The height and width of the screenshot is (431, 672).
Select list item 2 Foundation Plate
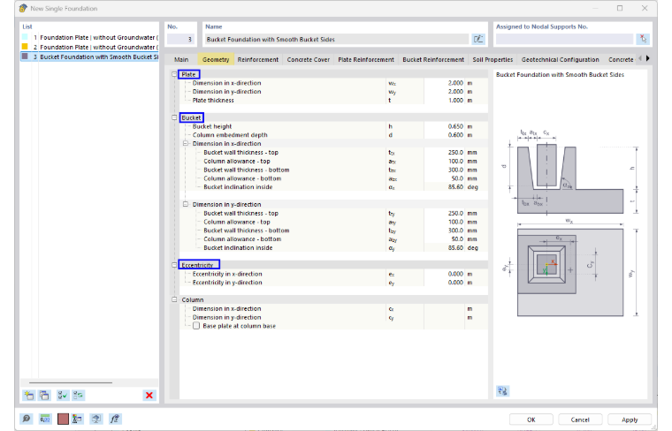(89, 47)
